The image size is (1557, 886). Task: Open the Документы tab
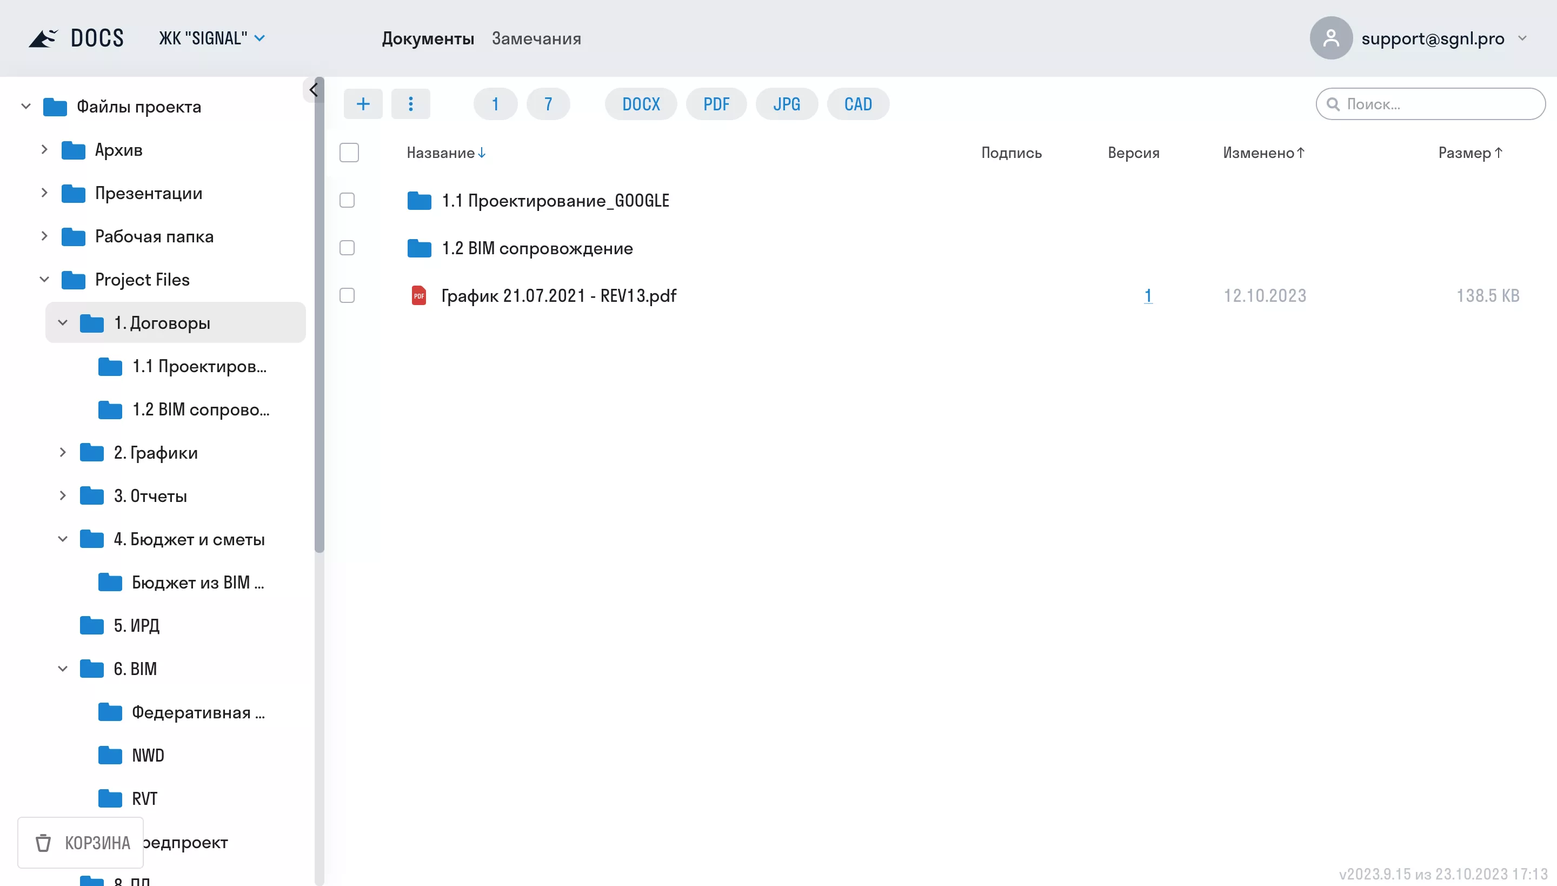(x=428, y=38)
